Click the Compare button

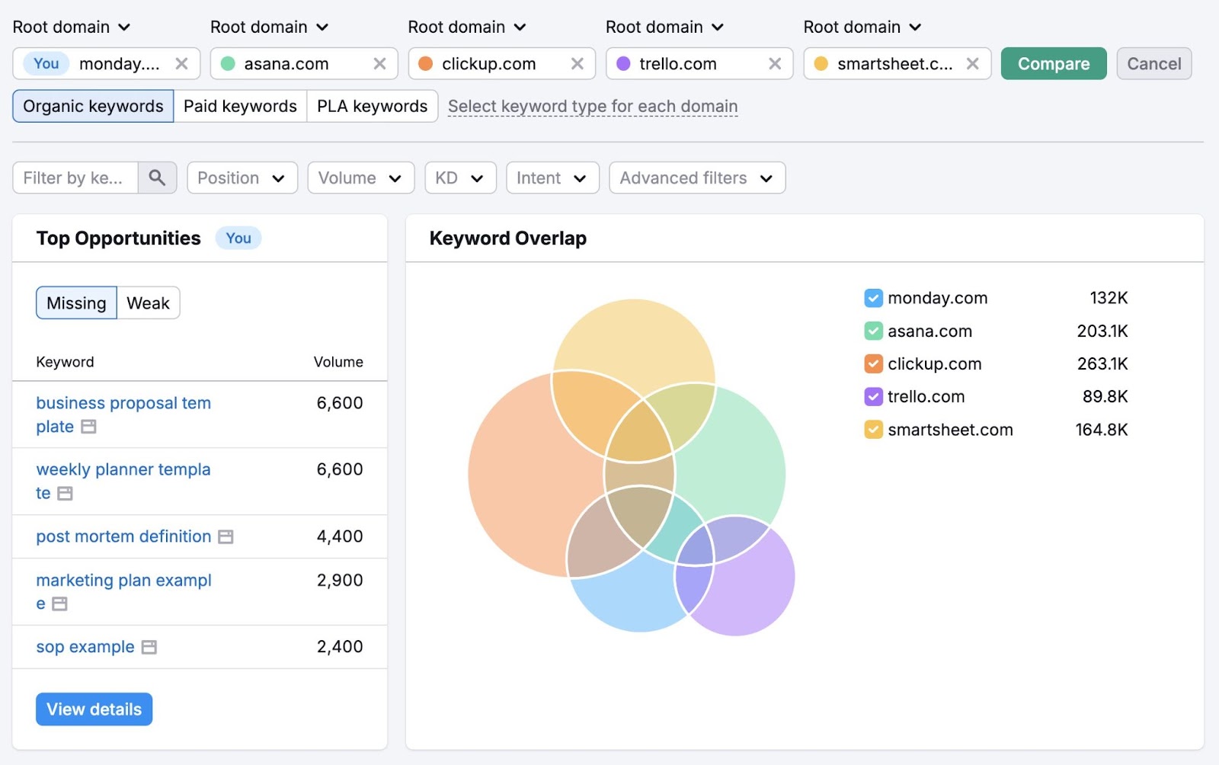click(x=1053, y=63)
